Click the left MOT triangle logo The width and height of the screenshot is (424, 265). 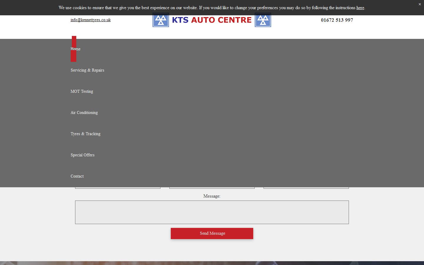161,20
